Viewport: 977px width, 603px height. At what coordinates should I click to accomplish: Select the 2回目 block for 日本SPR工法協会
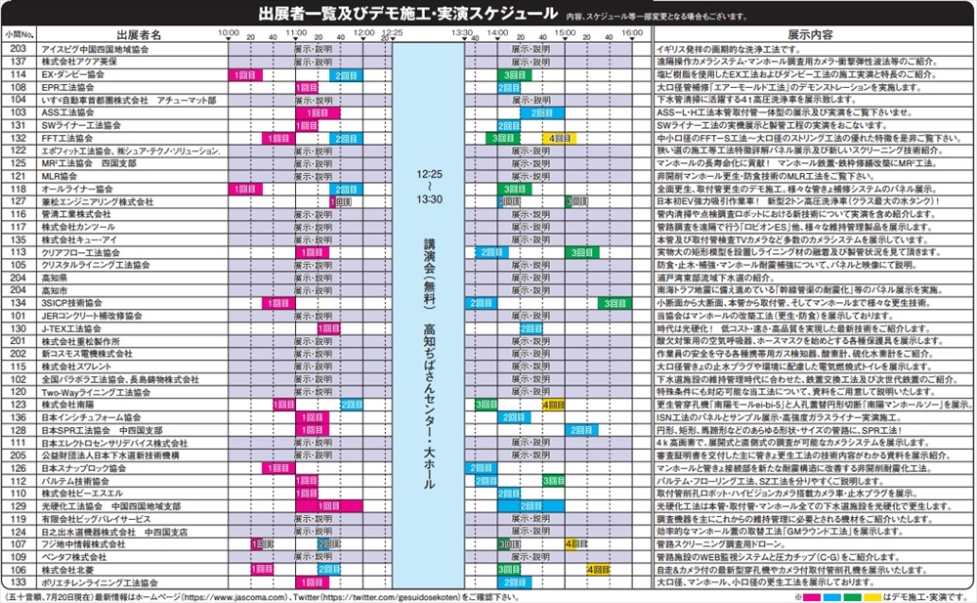point(582,430)
